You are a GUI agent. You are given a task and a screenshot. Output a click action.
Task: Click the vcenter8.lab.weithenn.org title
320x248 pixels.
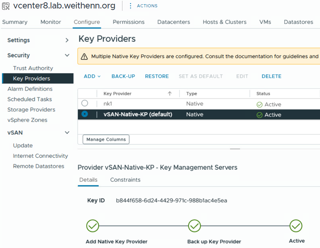pos(64,6)
